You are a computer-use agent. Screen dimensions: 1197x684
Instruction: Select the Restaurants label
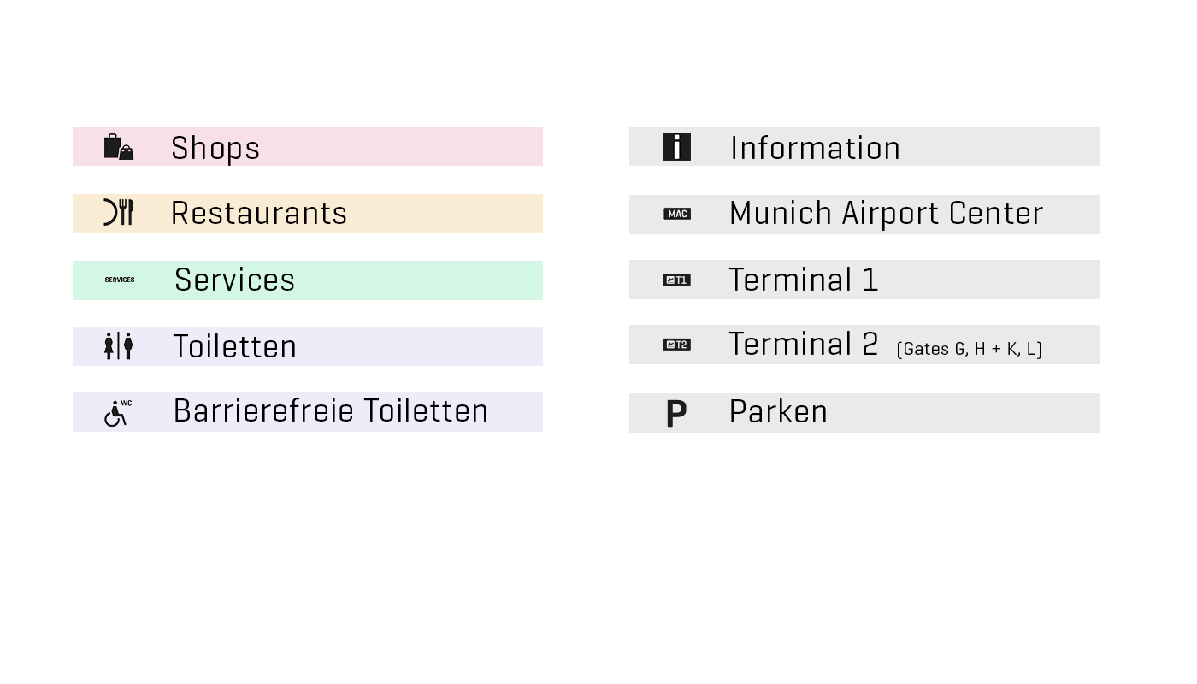tap(259, 214)
